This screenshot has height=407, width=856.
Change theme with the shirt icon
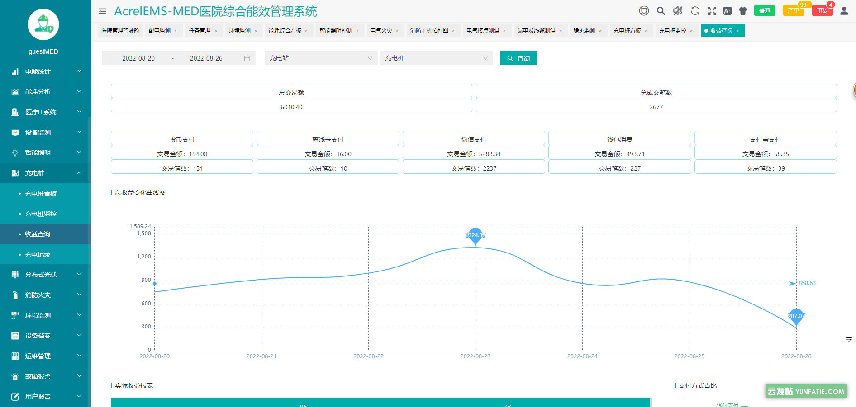(x=743, y=11)
